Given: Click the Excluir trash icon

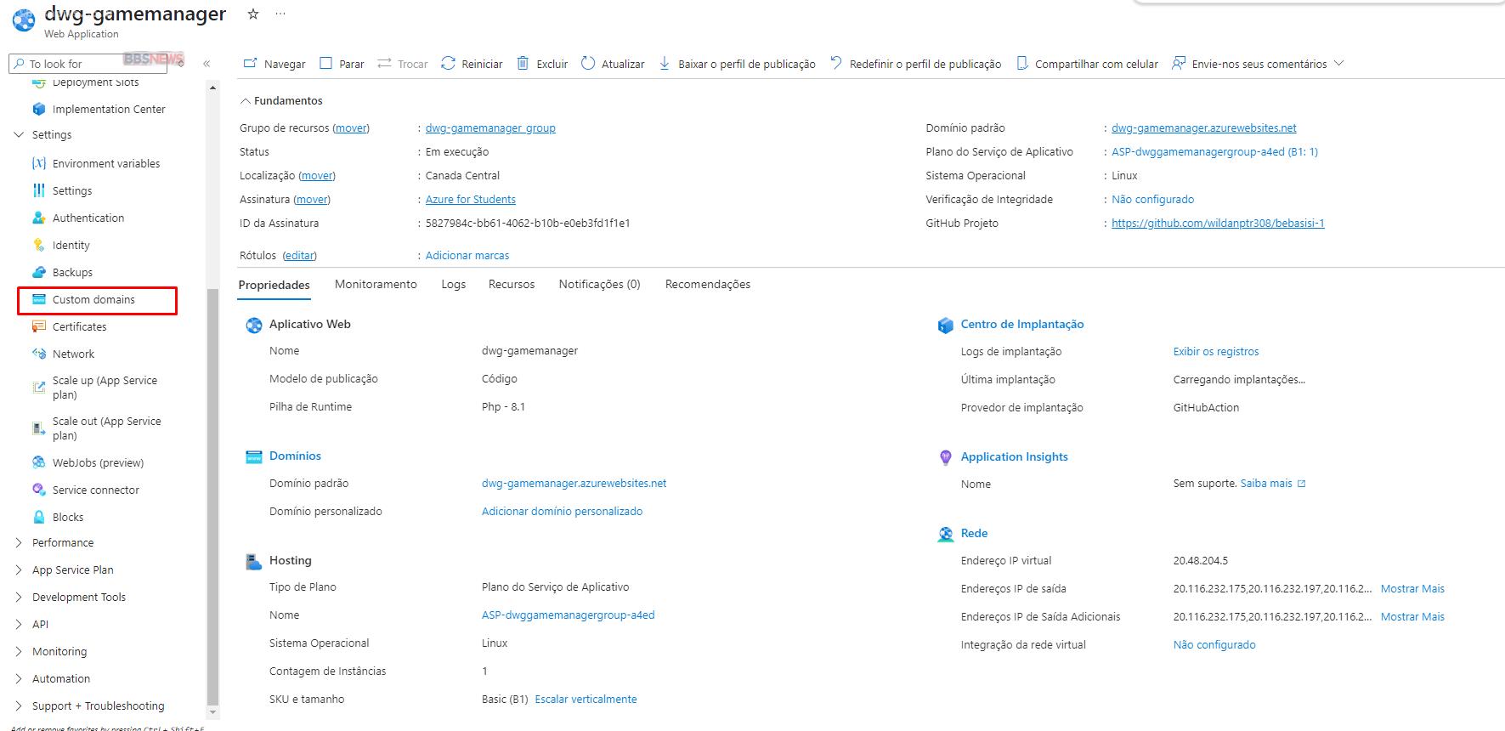Looking at the screenshot, I should coord(523,64).
